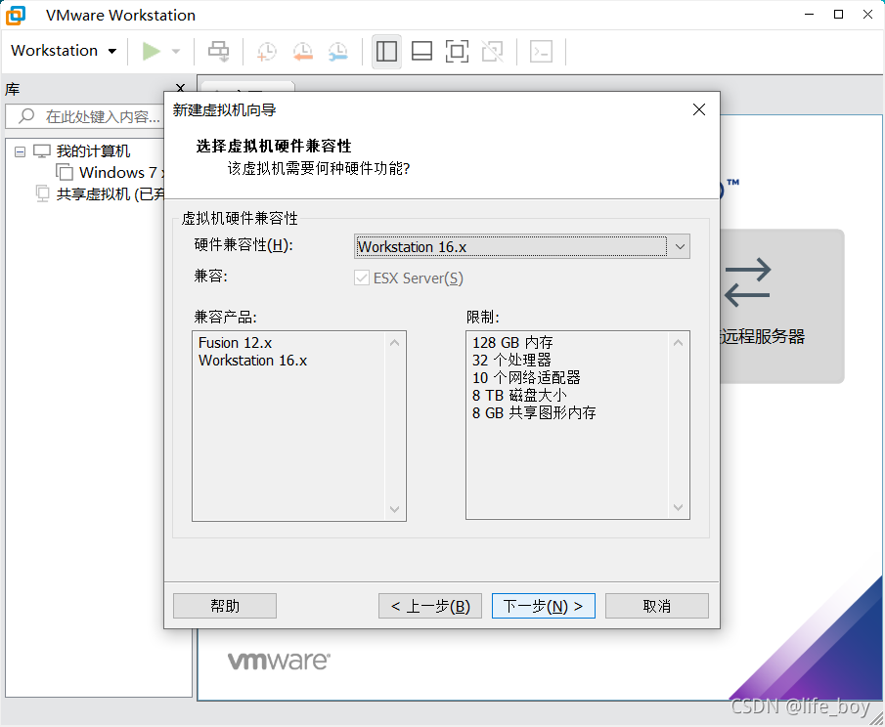Minimize the VMware Workstation window
The width and height of the screenshot is (885, 727).
(x=810, y=15)
